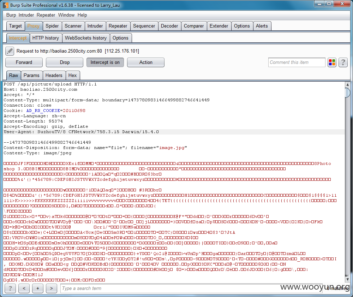Click the Accept-Language: zh-cn line
This screenshot has width=353, height=297.
click(x=35, y=116)
